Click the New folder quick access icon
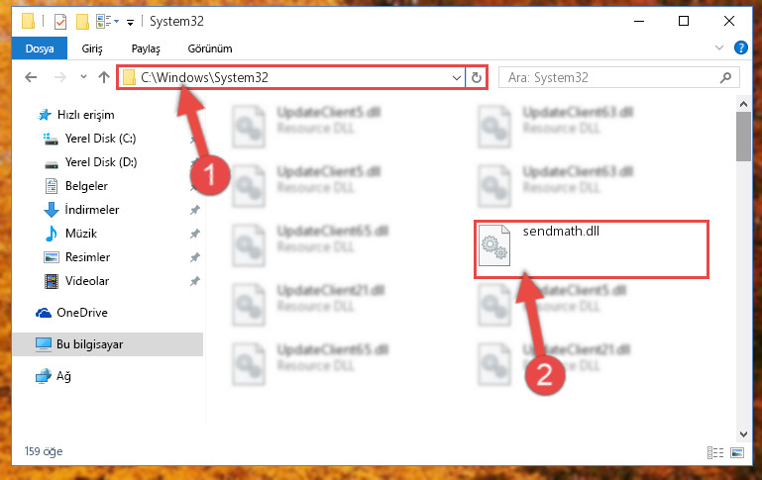The height and width of the screenshot is (480, 762). point(82,22)
